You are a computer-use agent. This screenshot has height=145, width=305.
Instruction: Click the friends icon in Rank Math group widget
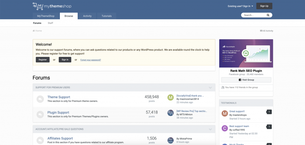point(223,88)
